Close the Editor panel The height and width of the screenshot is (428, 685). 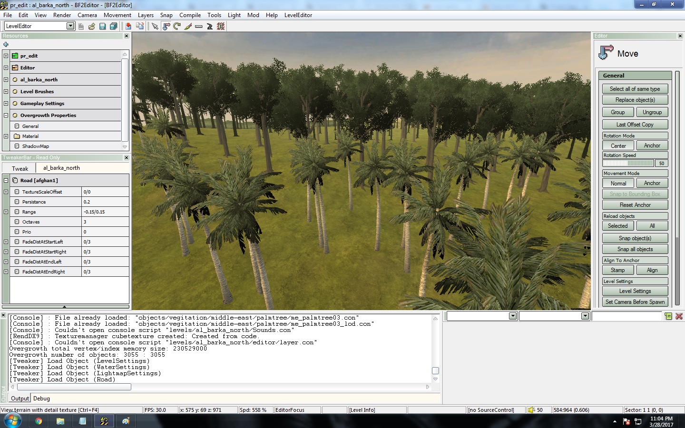coord(680,36)
